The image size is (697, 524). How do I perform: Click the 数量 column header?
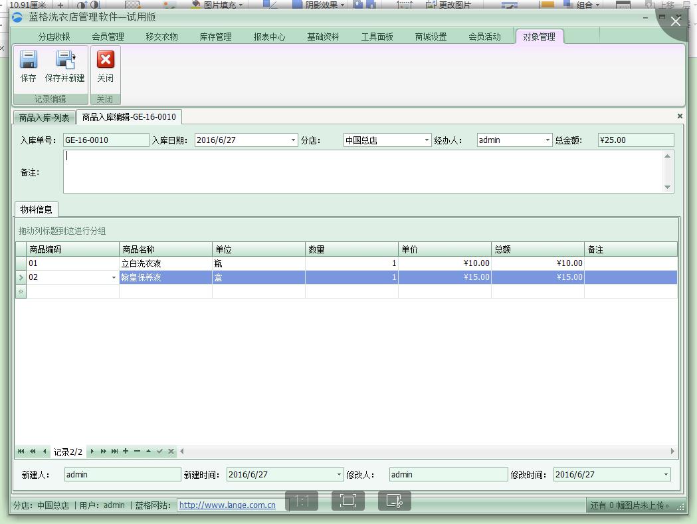click(x=351, y=249)
